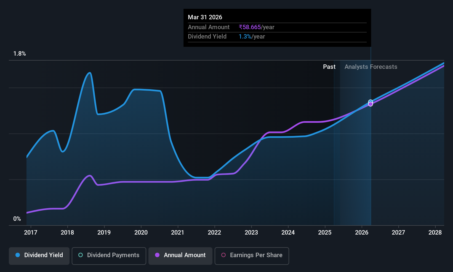This screenshot has height=272, width=453.
Task: Toggle the Annual Amount series
Action: point(180,256)
